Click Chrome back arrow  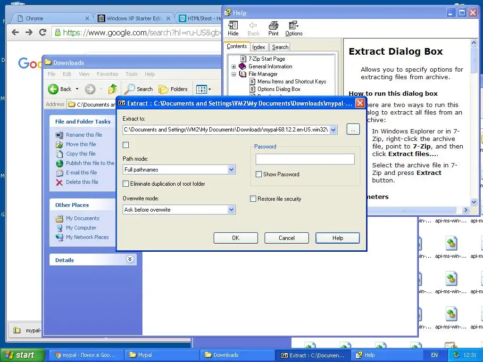[15, 33]
